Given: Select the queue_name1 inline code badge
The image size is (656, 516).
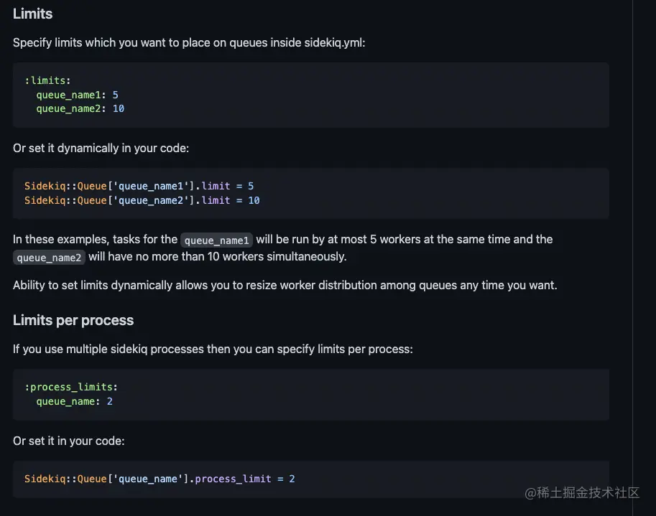Looking at the screenshot, I should point(216,240).
